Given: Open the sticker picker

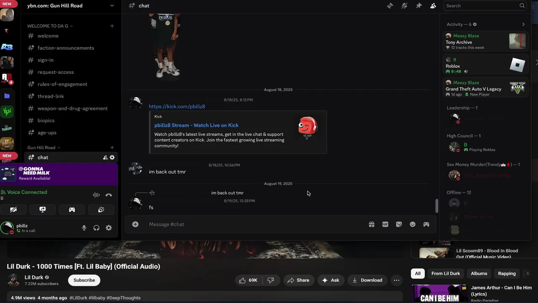Looking at the screenshot, I should pyautogui.click(x=399, y=224).
